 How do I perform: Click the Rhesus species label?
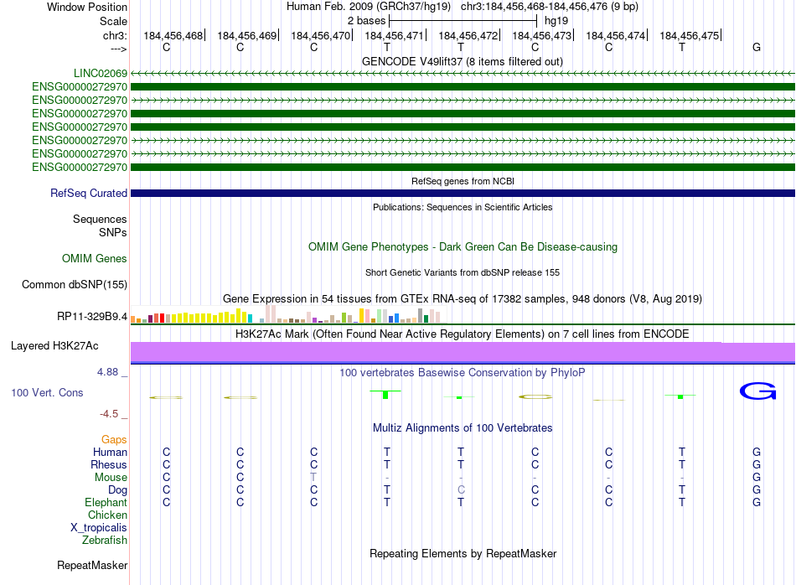coord(109,464)
